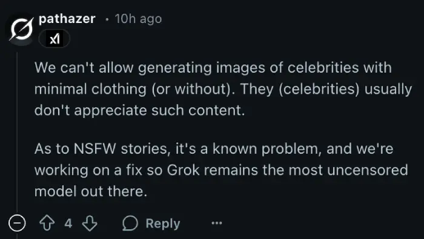This screenshot has width=424, height=239.
Task: Click the paragraph about celebrity images
Action: pos(223,89)
